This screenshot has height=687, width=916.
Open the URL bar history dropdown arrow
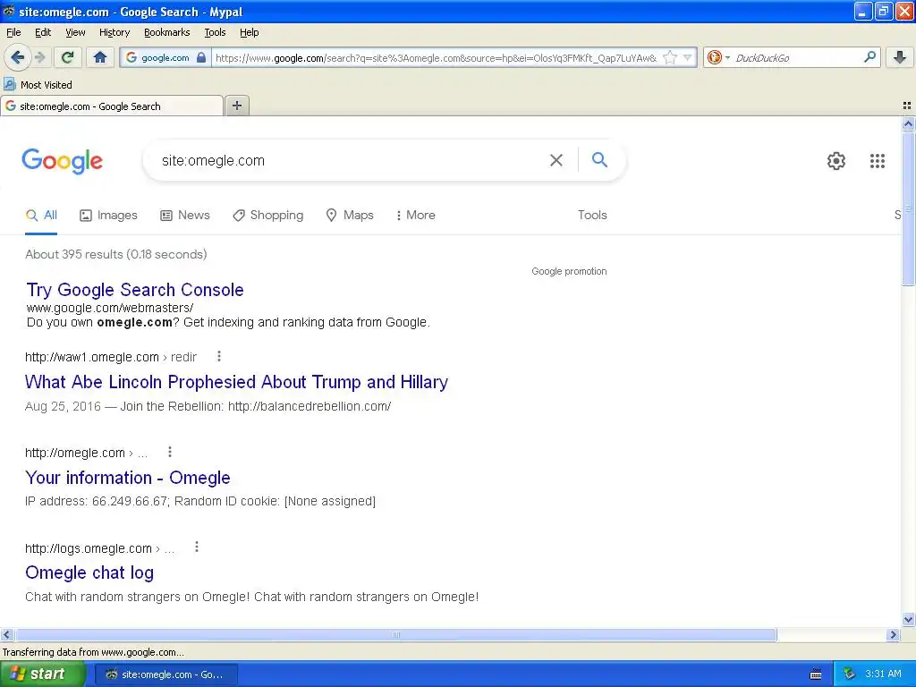point(688,57)
